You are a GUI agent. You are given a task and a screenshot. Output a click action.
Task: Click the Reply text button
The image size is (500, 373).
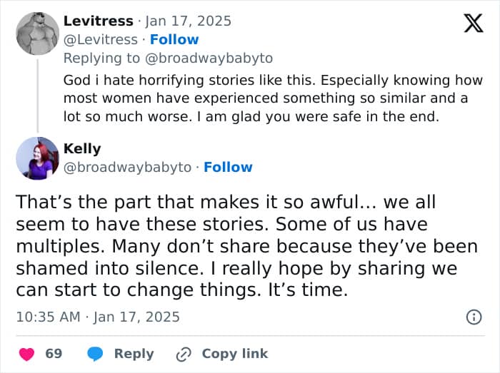pyautogui.click(x=134, y=354)
